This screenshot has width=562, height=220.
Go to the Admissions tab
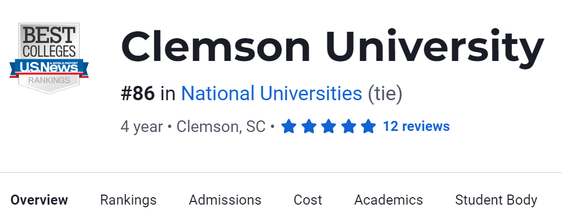225,200
